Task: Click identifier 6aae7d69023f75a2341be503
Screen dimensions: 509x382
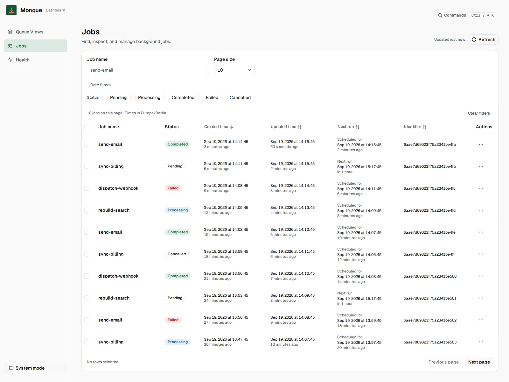Action: (x=430, y=342)
